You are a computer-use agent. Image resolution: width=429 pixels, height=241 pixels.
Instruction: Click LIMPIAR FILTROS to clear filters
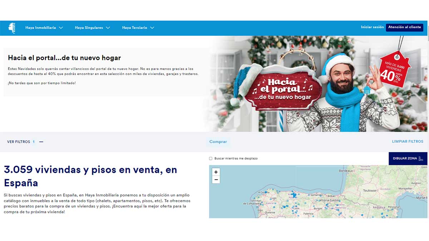pyautogui.click(x=408, y=141)
